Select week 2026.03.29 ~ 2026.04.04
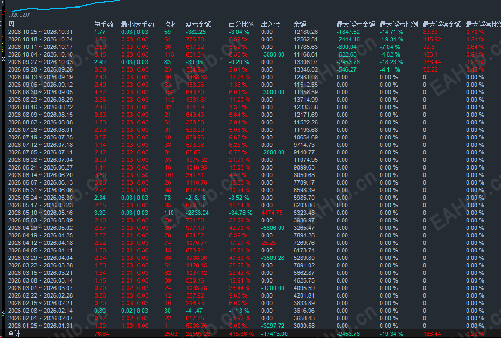Screen dimensions: 501x338 click(x=40, y=258)
